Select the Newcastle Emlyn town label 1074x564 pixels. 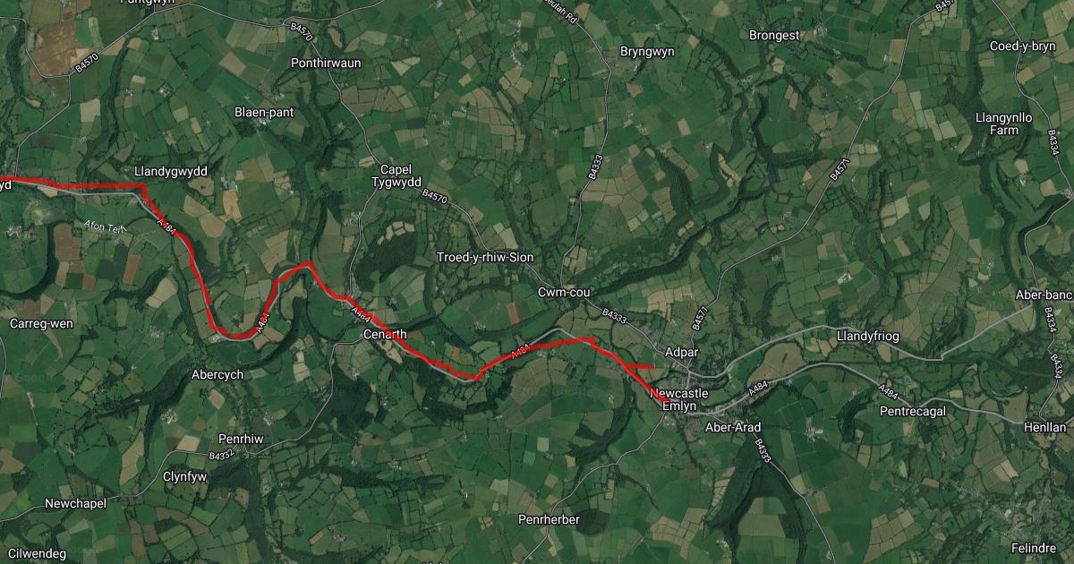pyautogui.click(x=679, y=399)
